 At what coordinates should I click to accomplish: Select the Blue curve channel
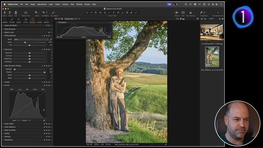tap(43, 90)
